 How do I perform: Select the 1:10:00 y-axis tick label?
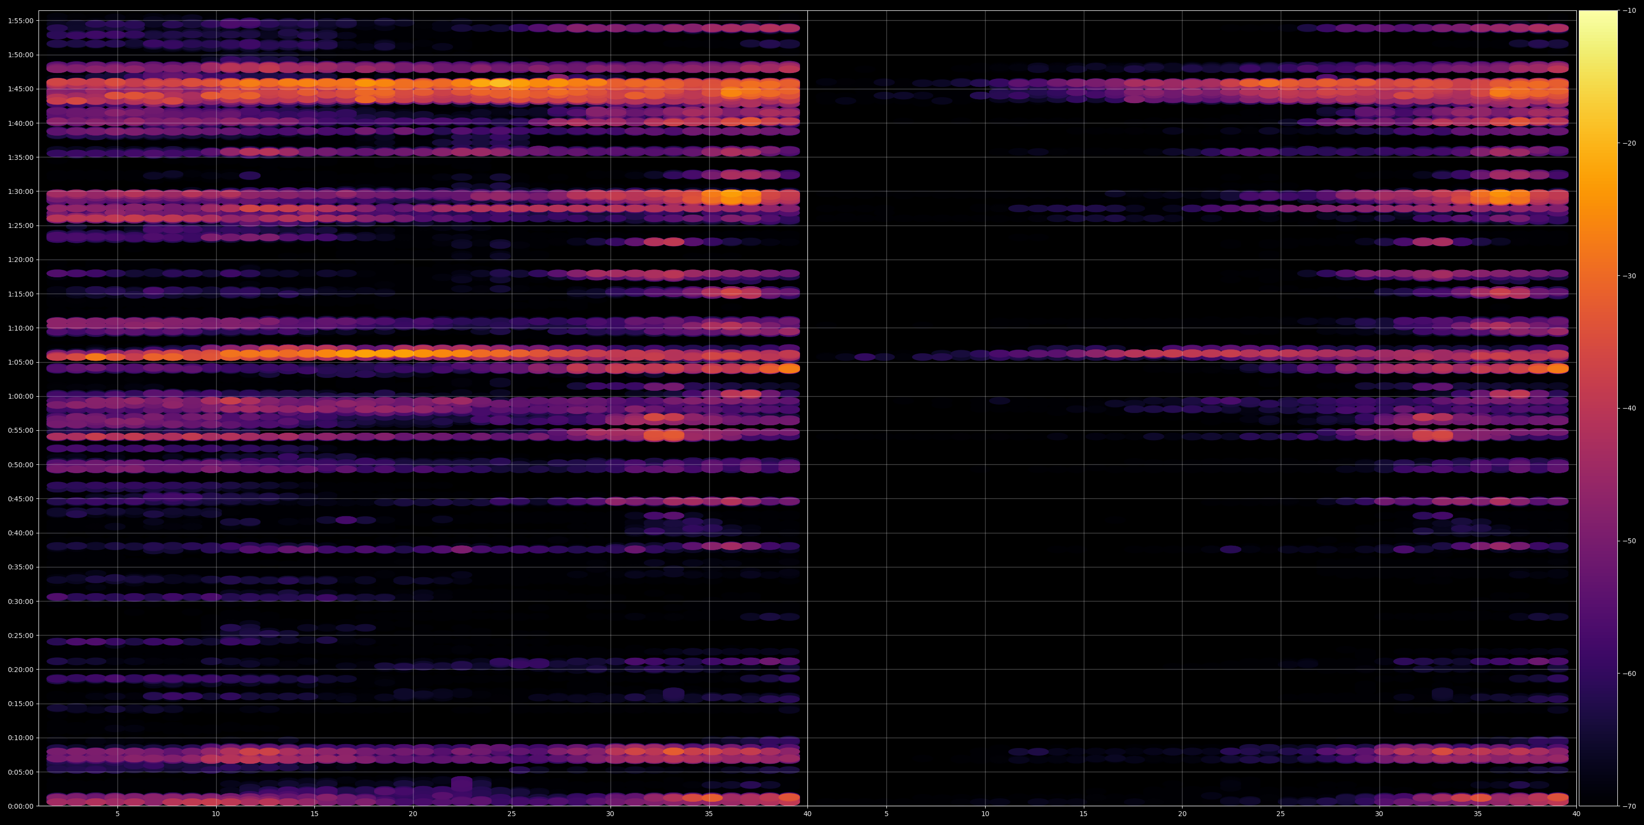point(20,328)
